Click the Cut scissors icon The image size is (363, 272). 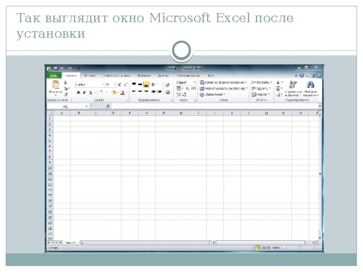click(x=66, y=83)
